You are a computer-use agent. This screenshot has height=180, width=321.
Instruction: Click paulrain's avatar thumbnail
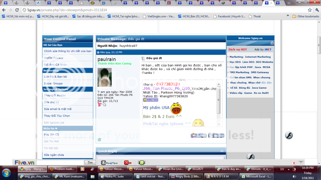coord(104,77)
